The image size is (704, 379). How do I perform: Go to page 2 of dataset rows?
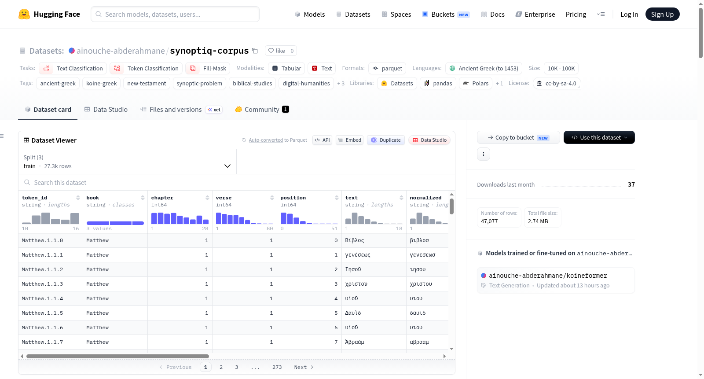point(221,367)
